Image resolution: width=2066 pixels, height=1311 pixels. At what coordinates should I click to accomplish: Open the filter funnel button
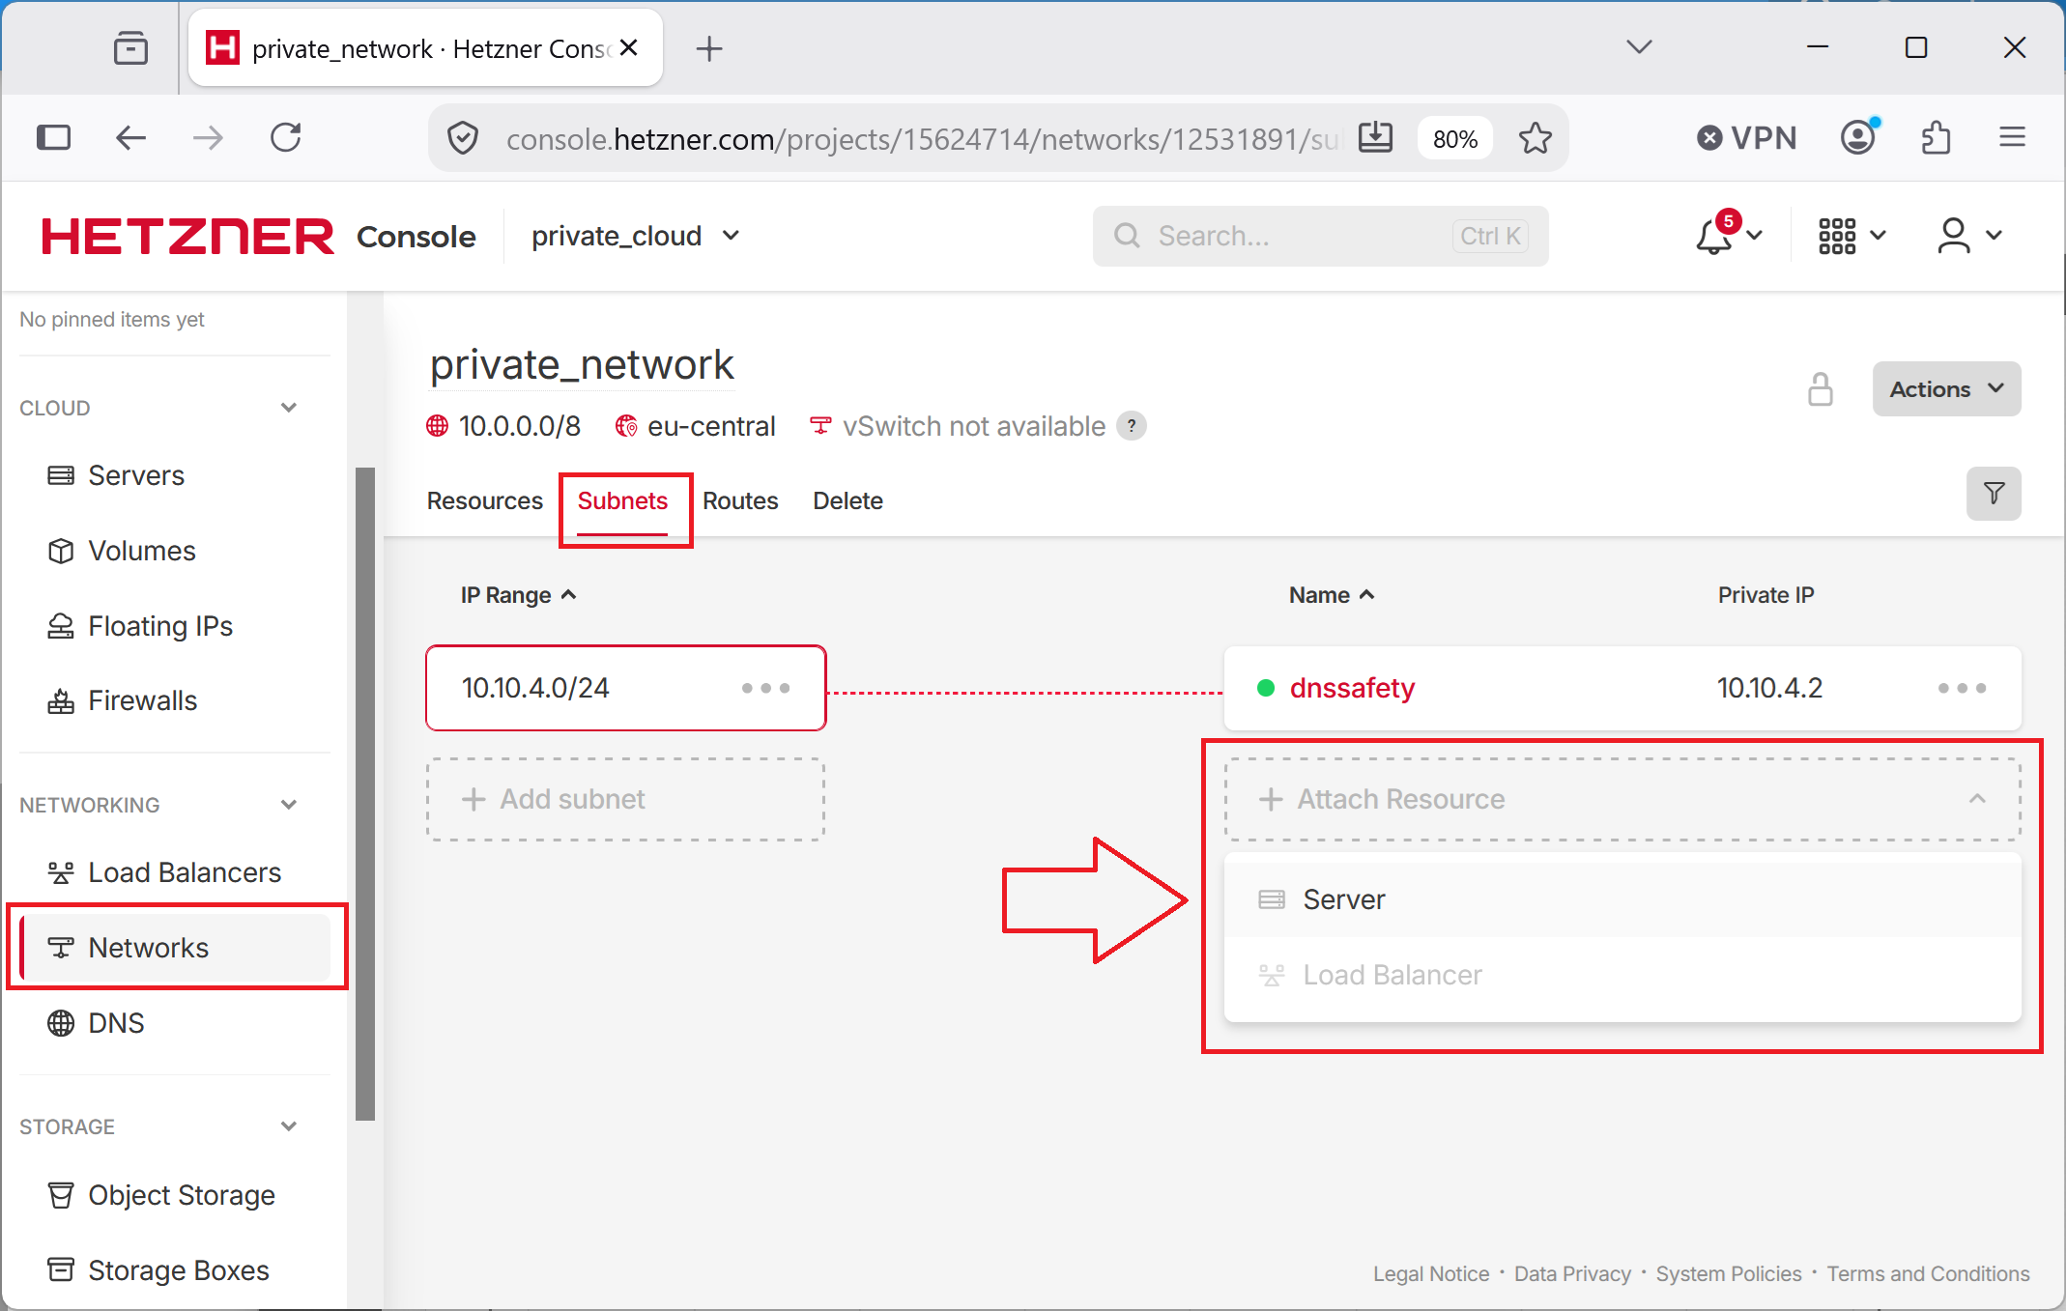click(x=1994, y=494)
